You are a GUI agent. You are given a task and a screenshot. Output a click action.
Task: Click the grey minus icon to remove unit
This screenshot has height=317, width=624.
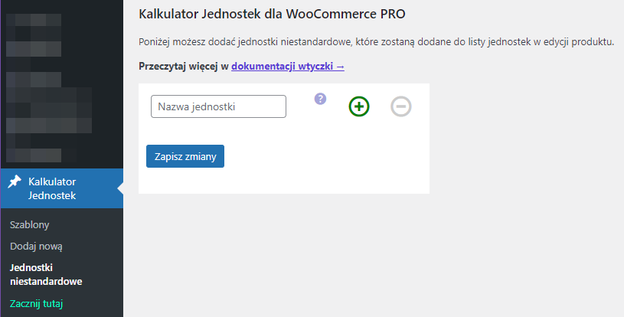[x=400, y=106]
